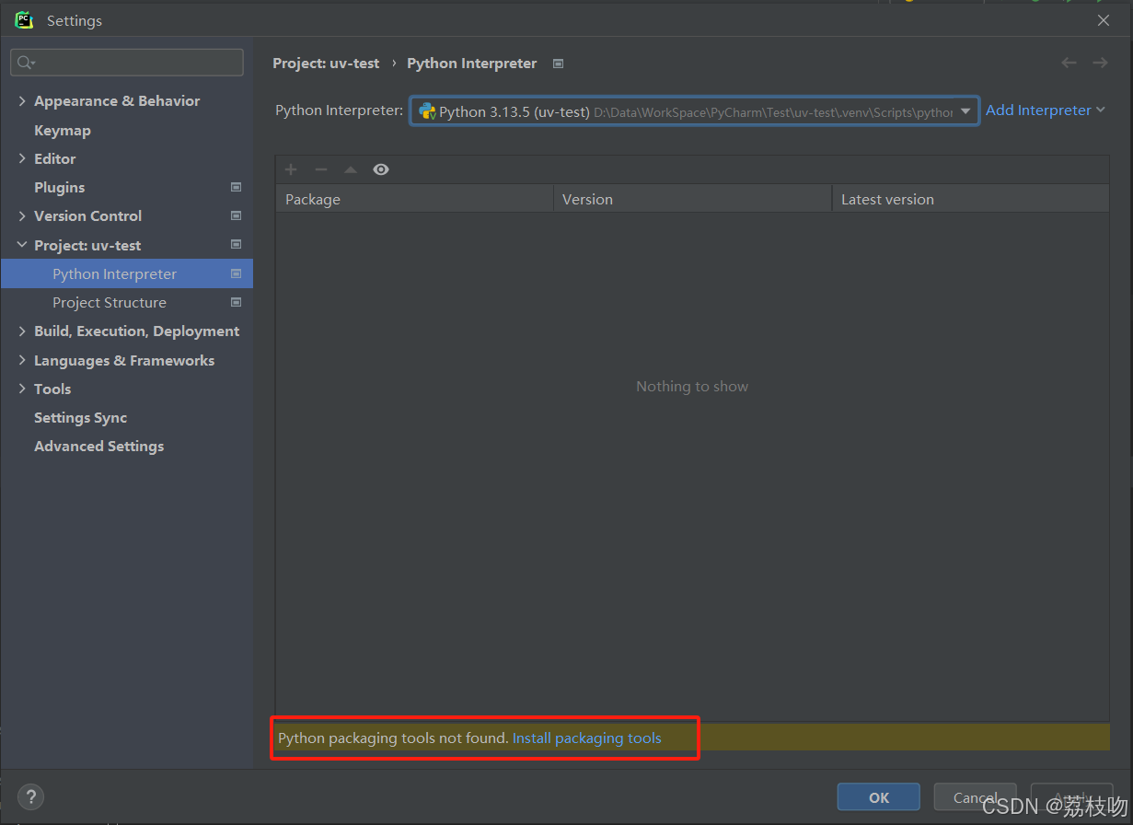Sort by Package column header

pyautogui.click(x=414, y=199)
